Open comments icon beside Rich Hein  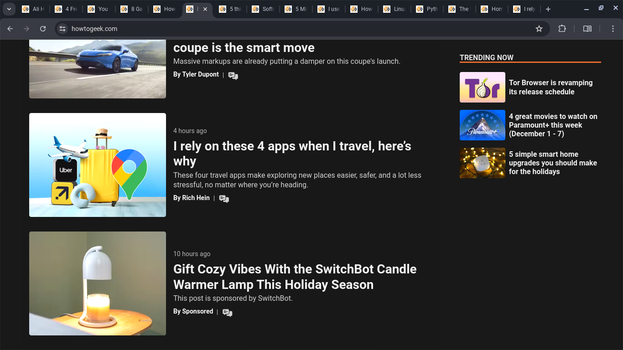[x=224, y=199]
